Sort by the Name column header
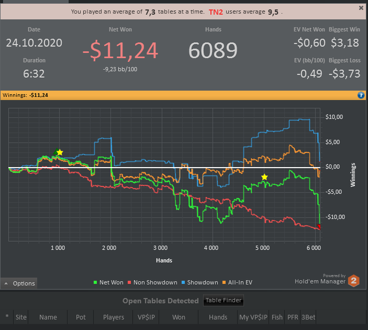 48,317
